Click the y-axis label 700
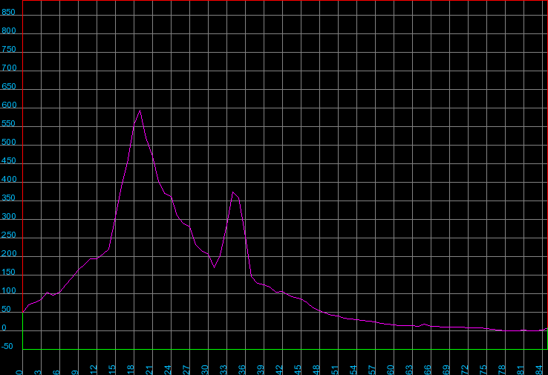 click(9, 68)
